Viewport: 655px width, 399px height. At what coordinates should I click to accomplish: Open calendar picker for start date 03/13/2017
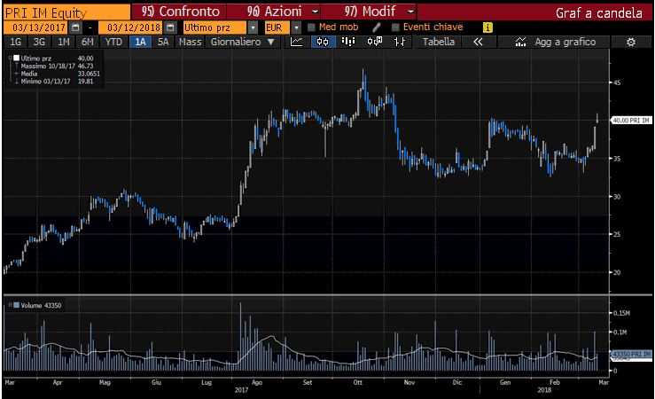[x=75, y=28]
